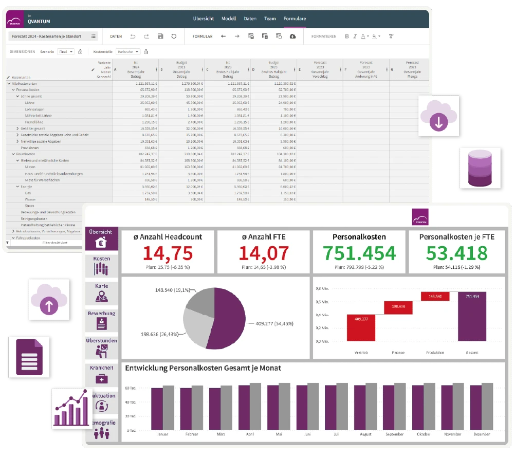Click the save diskette icon
The height and width of the screenshot is (458, 514).
[160, 36]
